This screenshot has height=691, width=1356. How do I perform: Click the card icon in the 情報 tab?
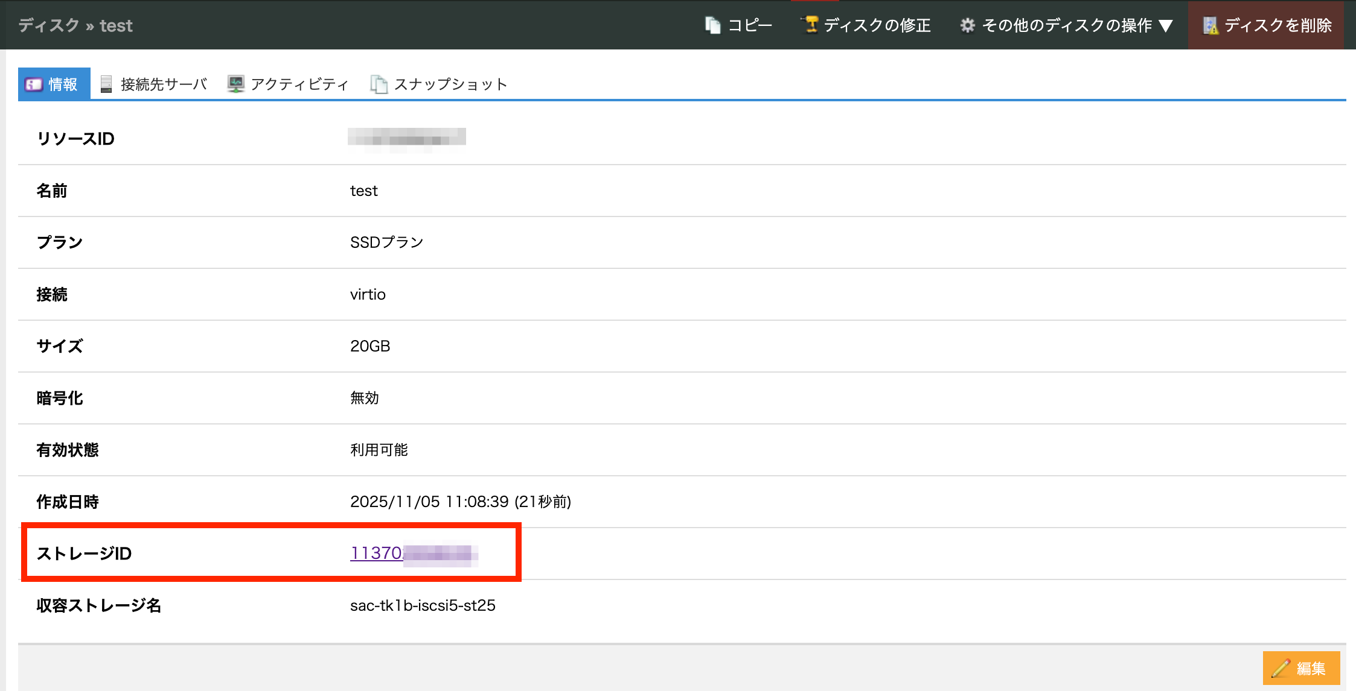33,84
